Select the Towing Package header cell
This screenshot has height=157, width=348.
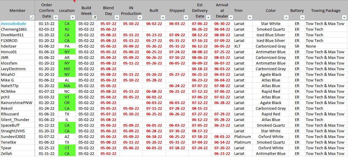coord(326,11)
